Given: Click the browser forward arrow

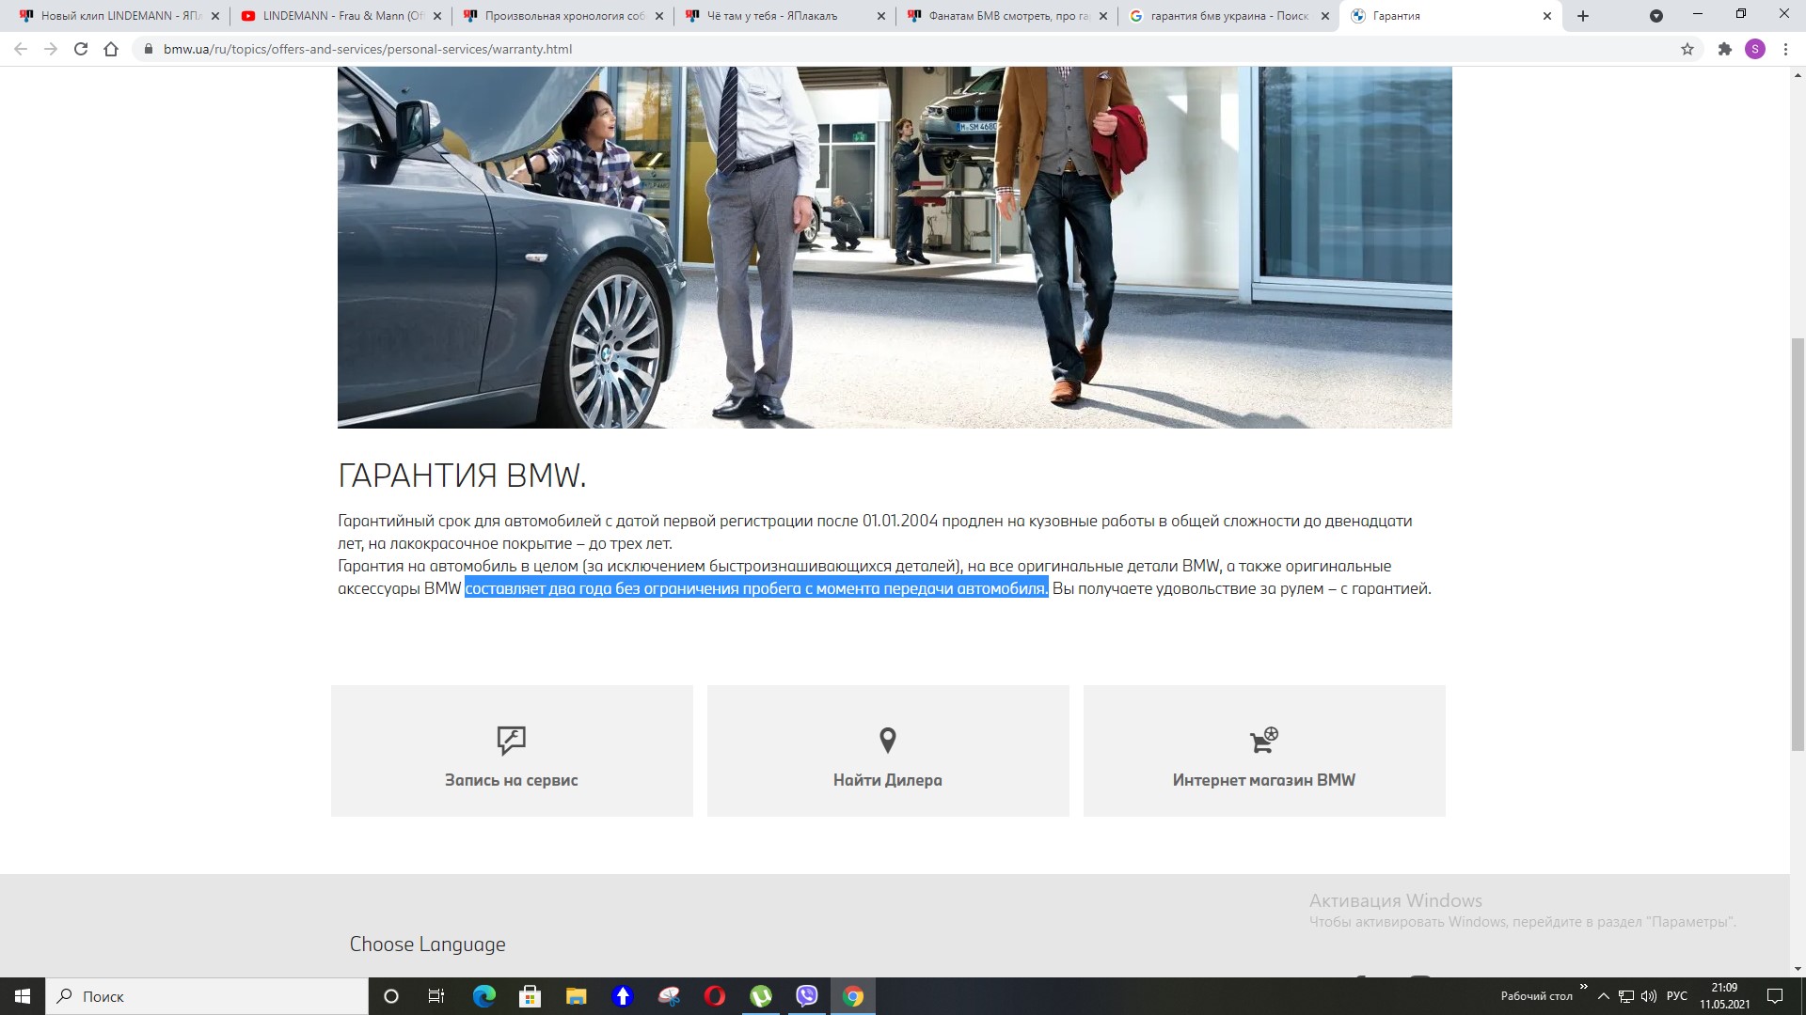Looking at the screenshot, I should tap(51, 49).
